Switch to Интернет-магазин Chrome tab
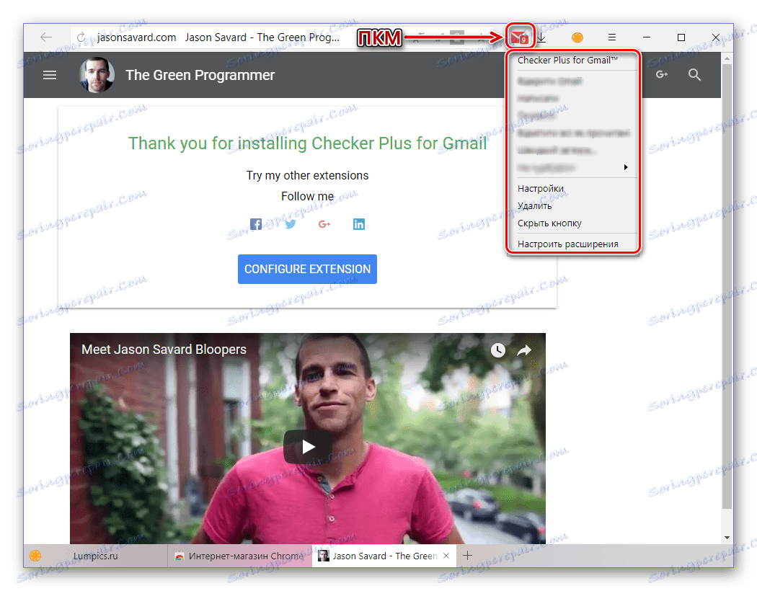 [240, 556]
